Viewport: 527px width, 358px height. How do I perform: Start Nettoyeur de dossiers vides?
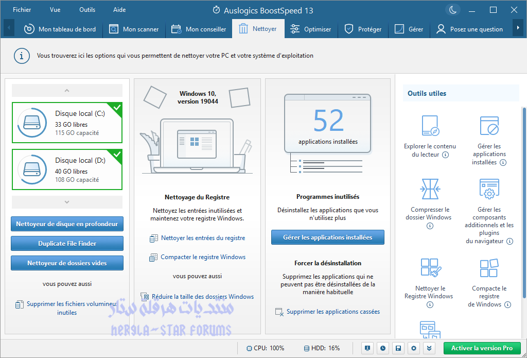pos(67,263)
